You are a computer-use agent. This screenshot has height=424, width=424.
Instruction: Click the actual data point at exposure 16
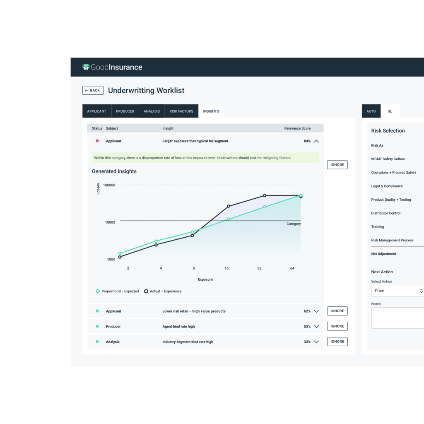[229, 206]
